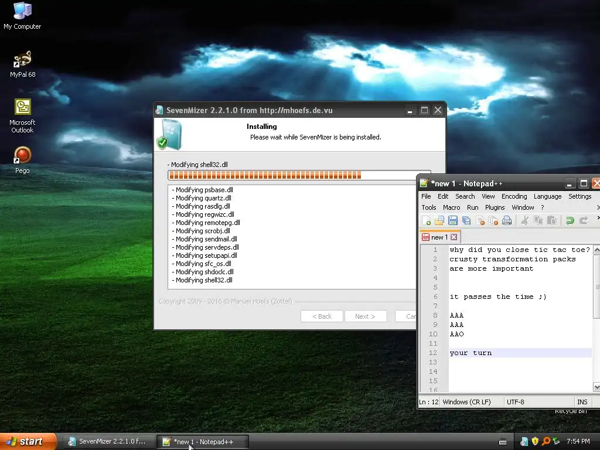Image resolution: width=600 pixels, height=450 pixels.
Task: Click 'Modifying sendmail.dll' log entry
Action: pos(204,239)
